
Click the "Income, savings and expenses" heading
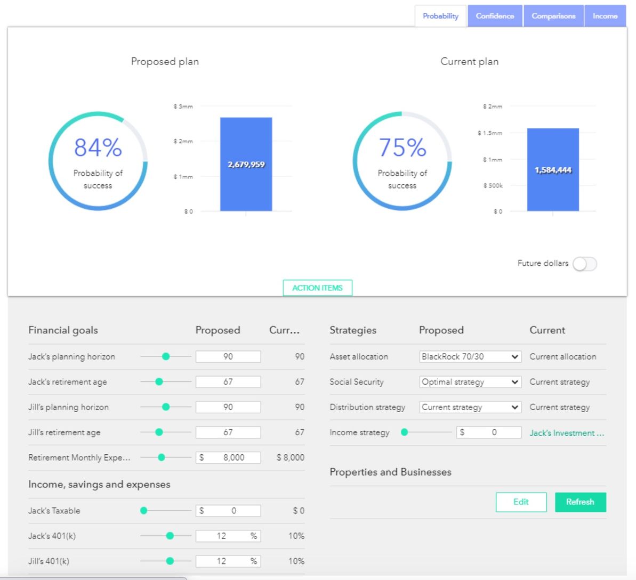tap(99, 484)
